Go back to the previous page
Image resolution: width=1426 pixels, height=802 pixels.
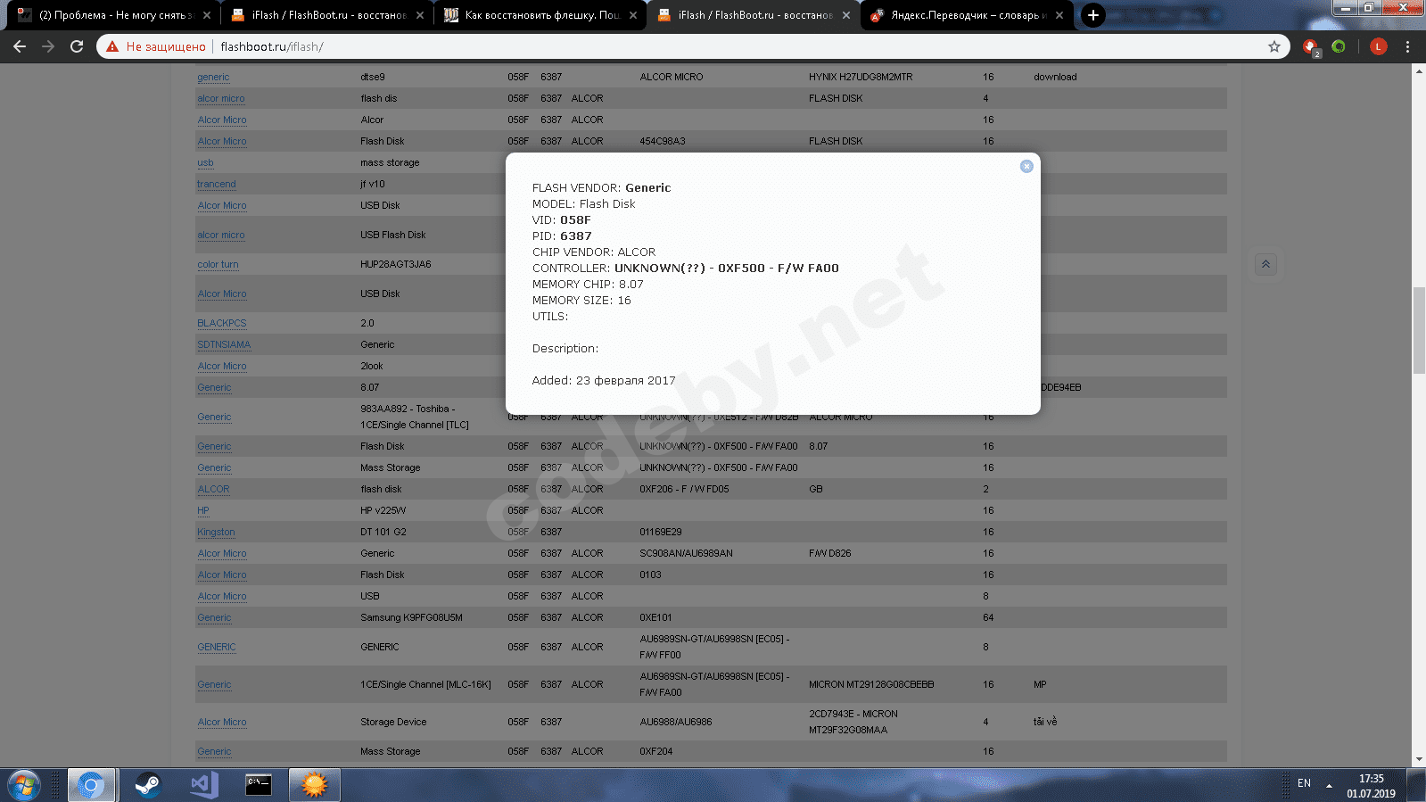[x=20, y=46]
